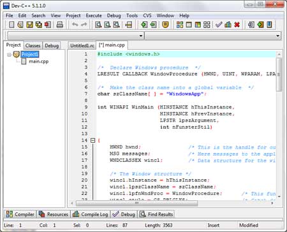Open the Find Results bottom tab
Screen dimensions: 287x232
(156, 214)
